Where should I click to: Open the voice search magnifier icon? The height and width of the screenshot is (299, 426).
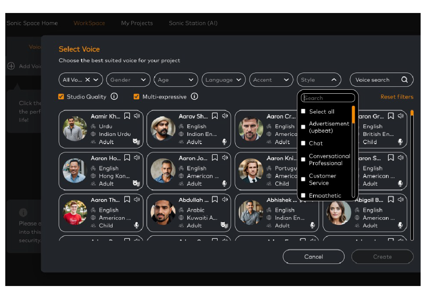[404, 80]
